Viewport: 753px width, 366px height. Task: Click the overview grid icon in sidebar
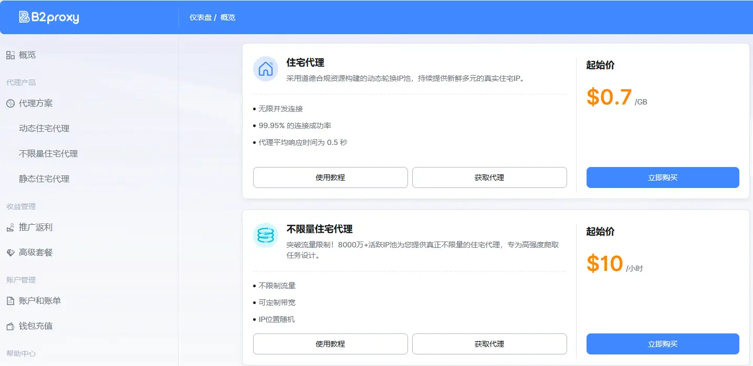(11, 55)
